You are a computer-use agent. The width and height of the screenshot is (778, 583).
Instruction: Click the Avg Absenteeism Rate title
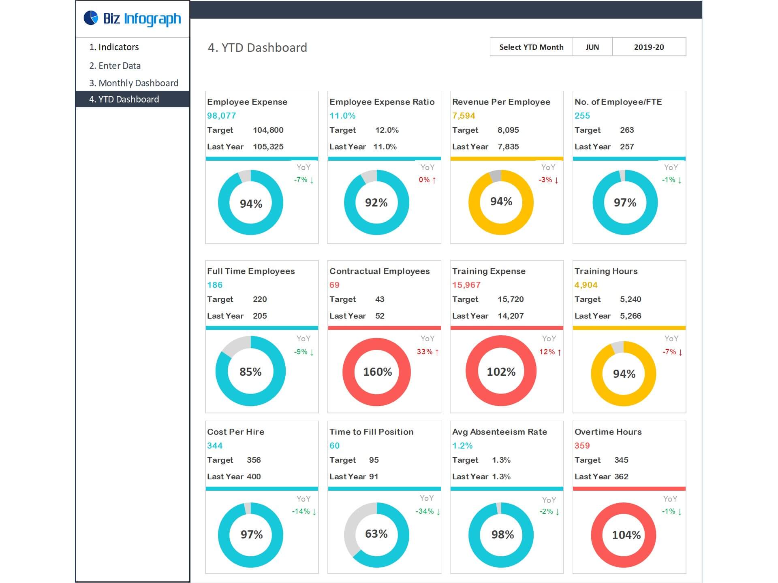(500, 432)
